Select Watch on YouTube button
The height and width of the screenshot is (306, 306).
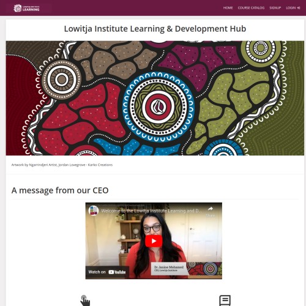(x=107, y=272)
